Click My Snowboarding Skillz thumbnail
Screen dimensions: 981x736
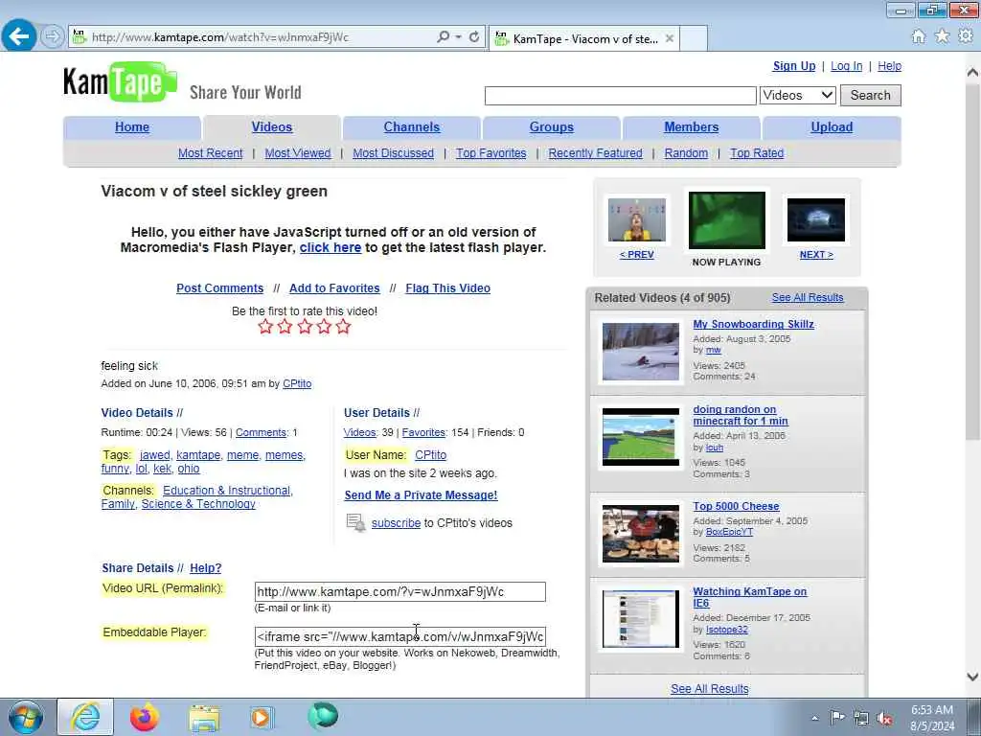(x=641, y=352)
